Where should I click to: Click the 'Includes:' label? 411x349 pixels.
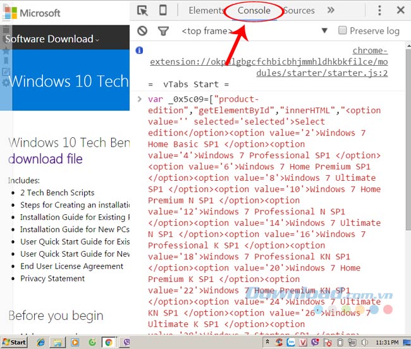click(23, 180)
